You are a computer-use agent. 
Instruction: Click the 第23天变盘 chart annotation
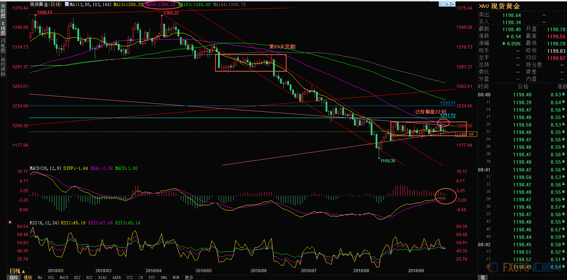pos(282,46)
